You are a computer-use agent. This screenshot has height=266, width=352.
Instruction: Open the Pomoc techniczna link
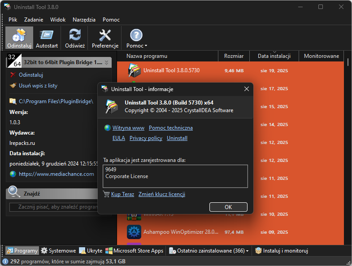(x=170, y=128)
